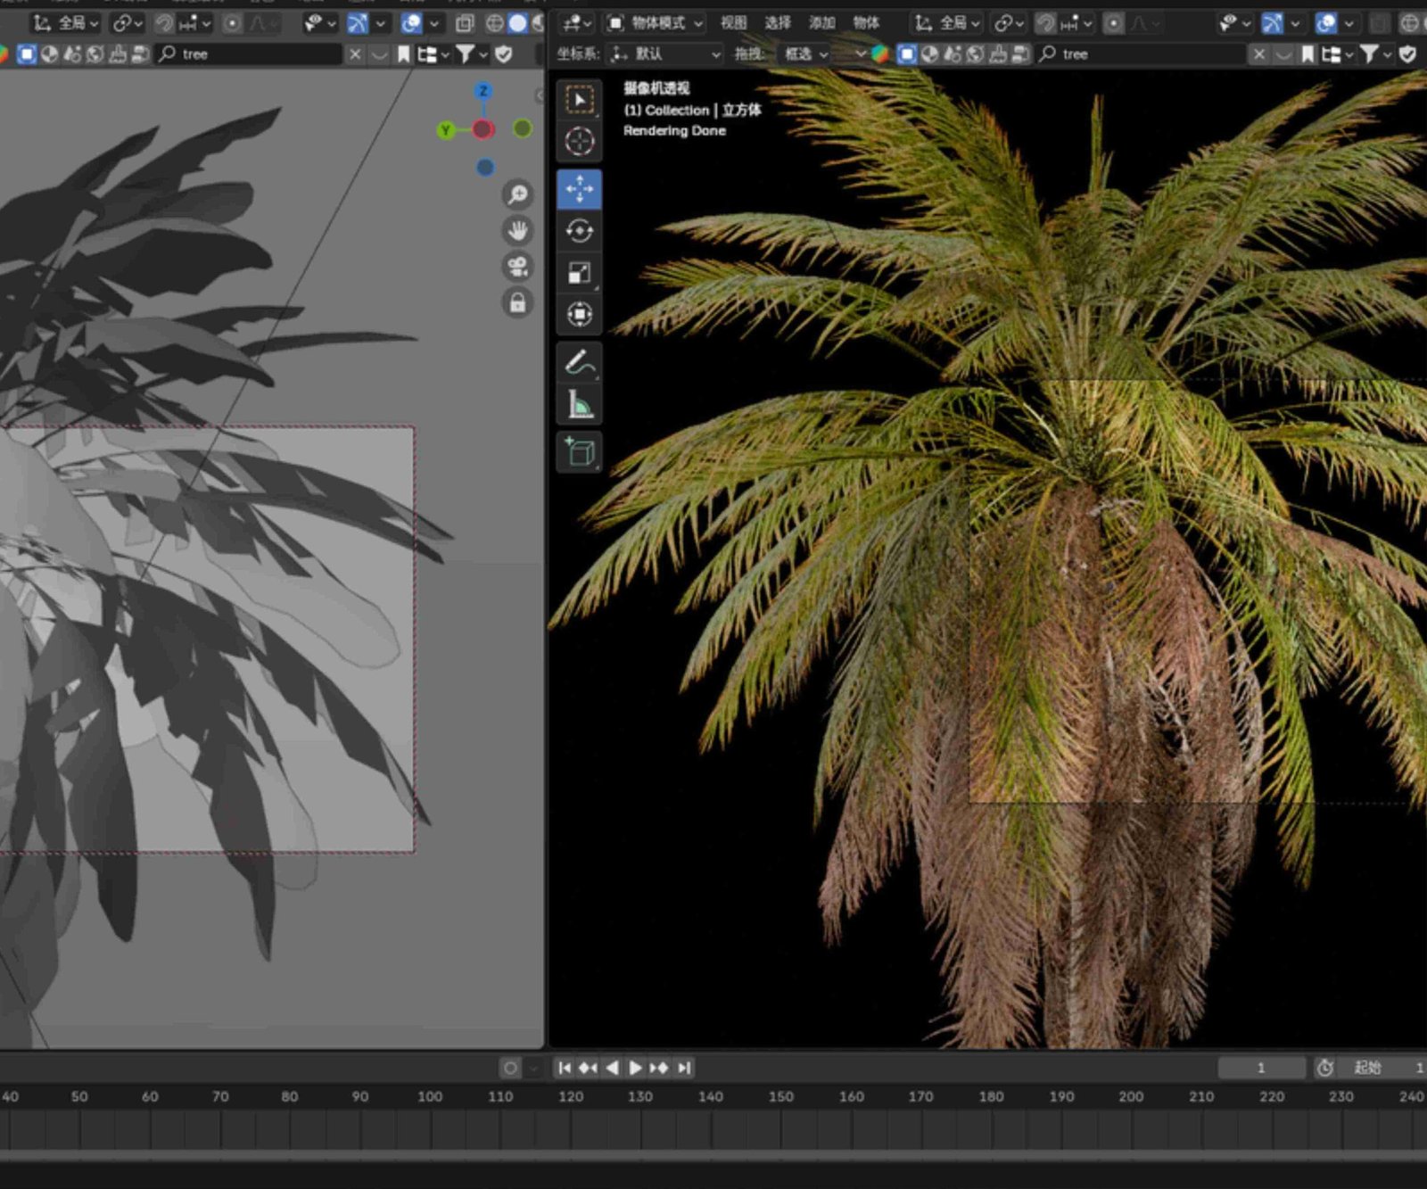Activate the Scale tool
Screen dimensions: 1427x1189
[579, 273]
